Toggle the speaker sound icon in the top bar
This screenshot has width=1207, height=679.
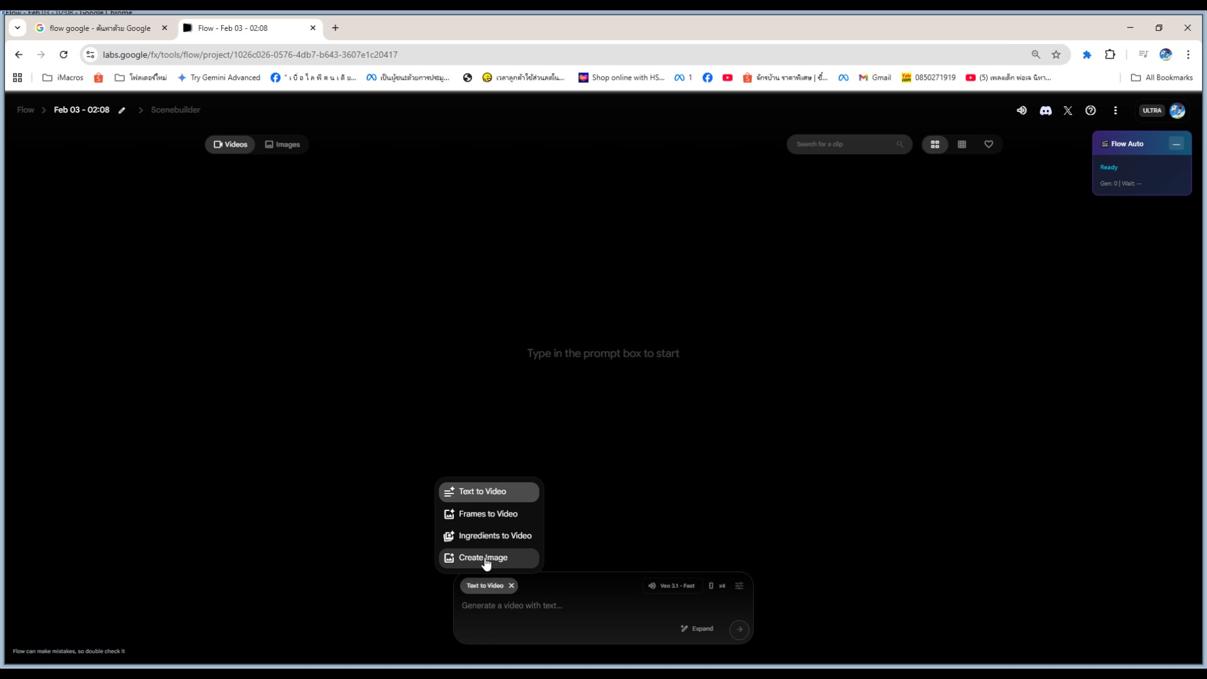[1022, 110]
